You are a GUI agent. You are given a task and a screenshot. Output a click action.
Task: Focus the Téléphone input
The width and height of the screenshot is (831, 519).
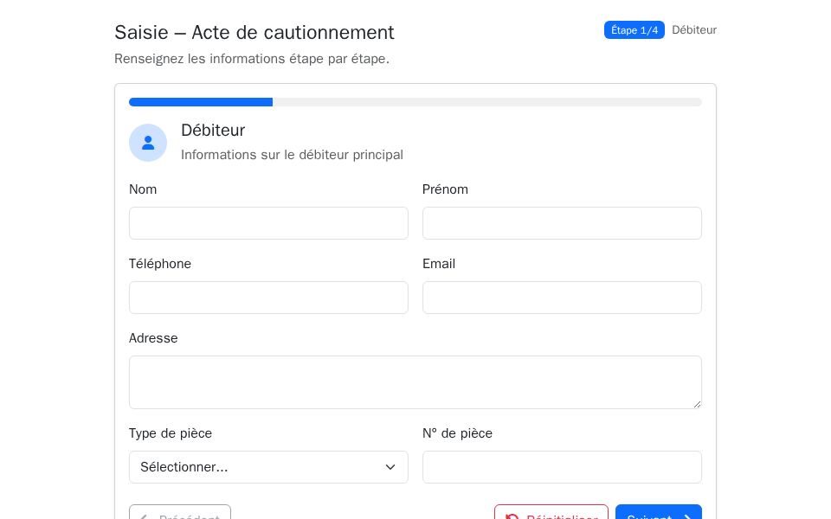(x=268, y=298)
